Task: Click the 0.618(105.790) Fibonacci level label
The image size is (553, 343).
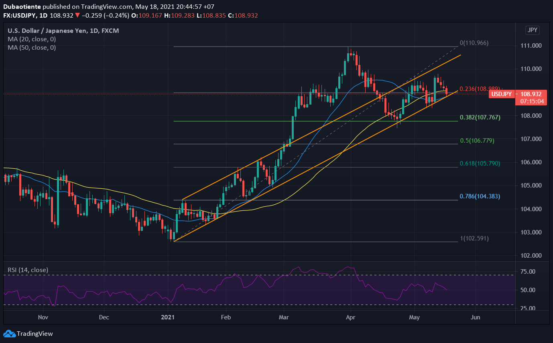Action: click(x=480, y=163)
